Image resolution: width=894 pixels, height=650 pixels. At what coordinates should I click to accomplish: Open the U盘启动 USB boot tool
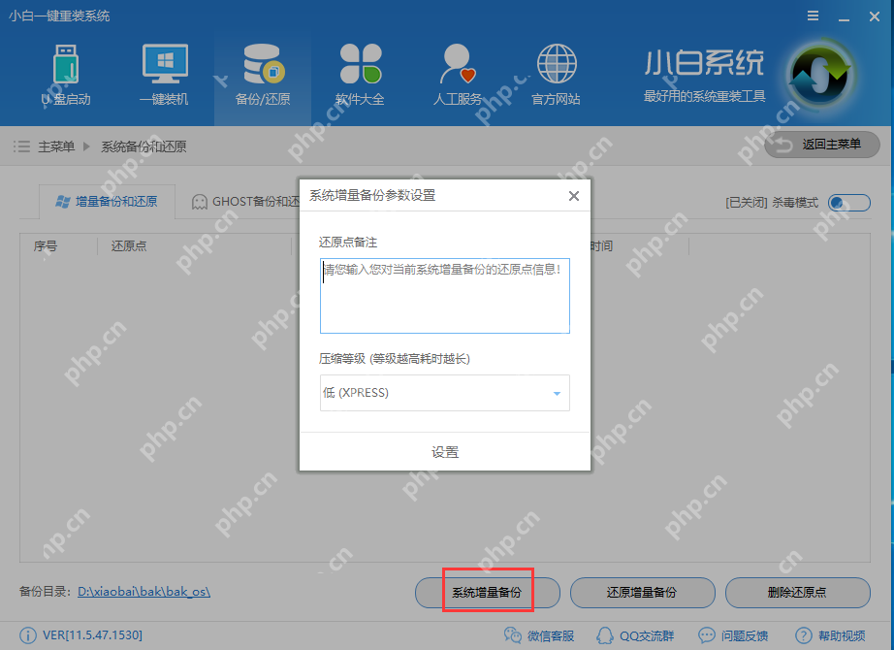coord(66,76)
